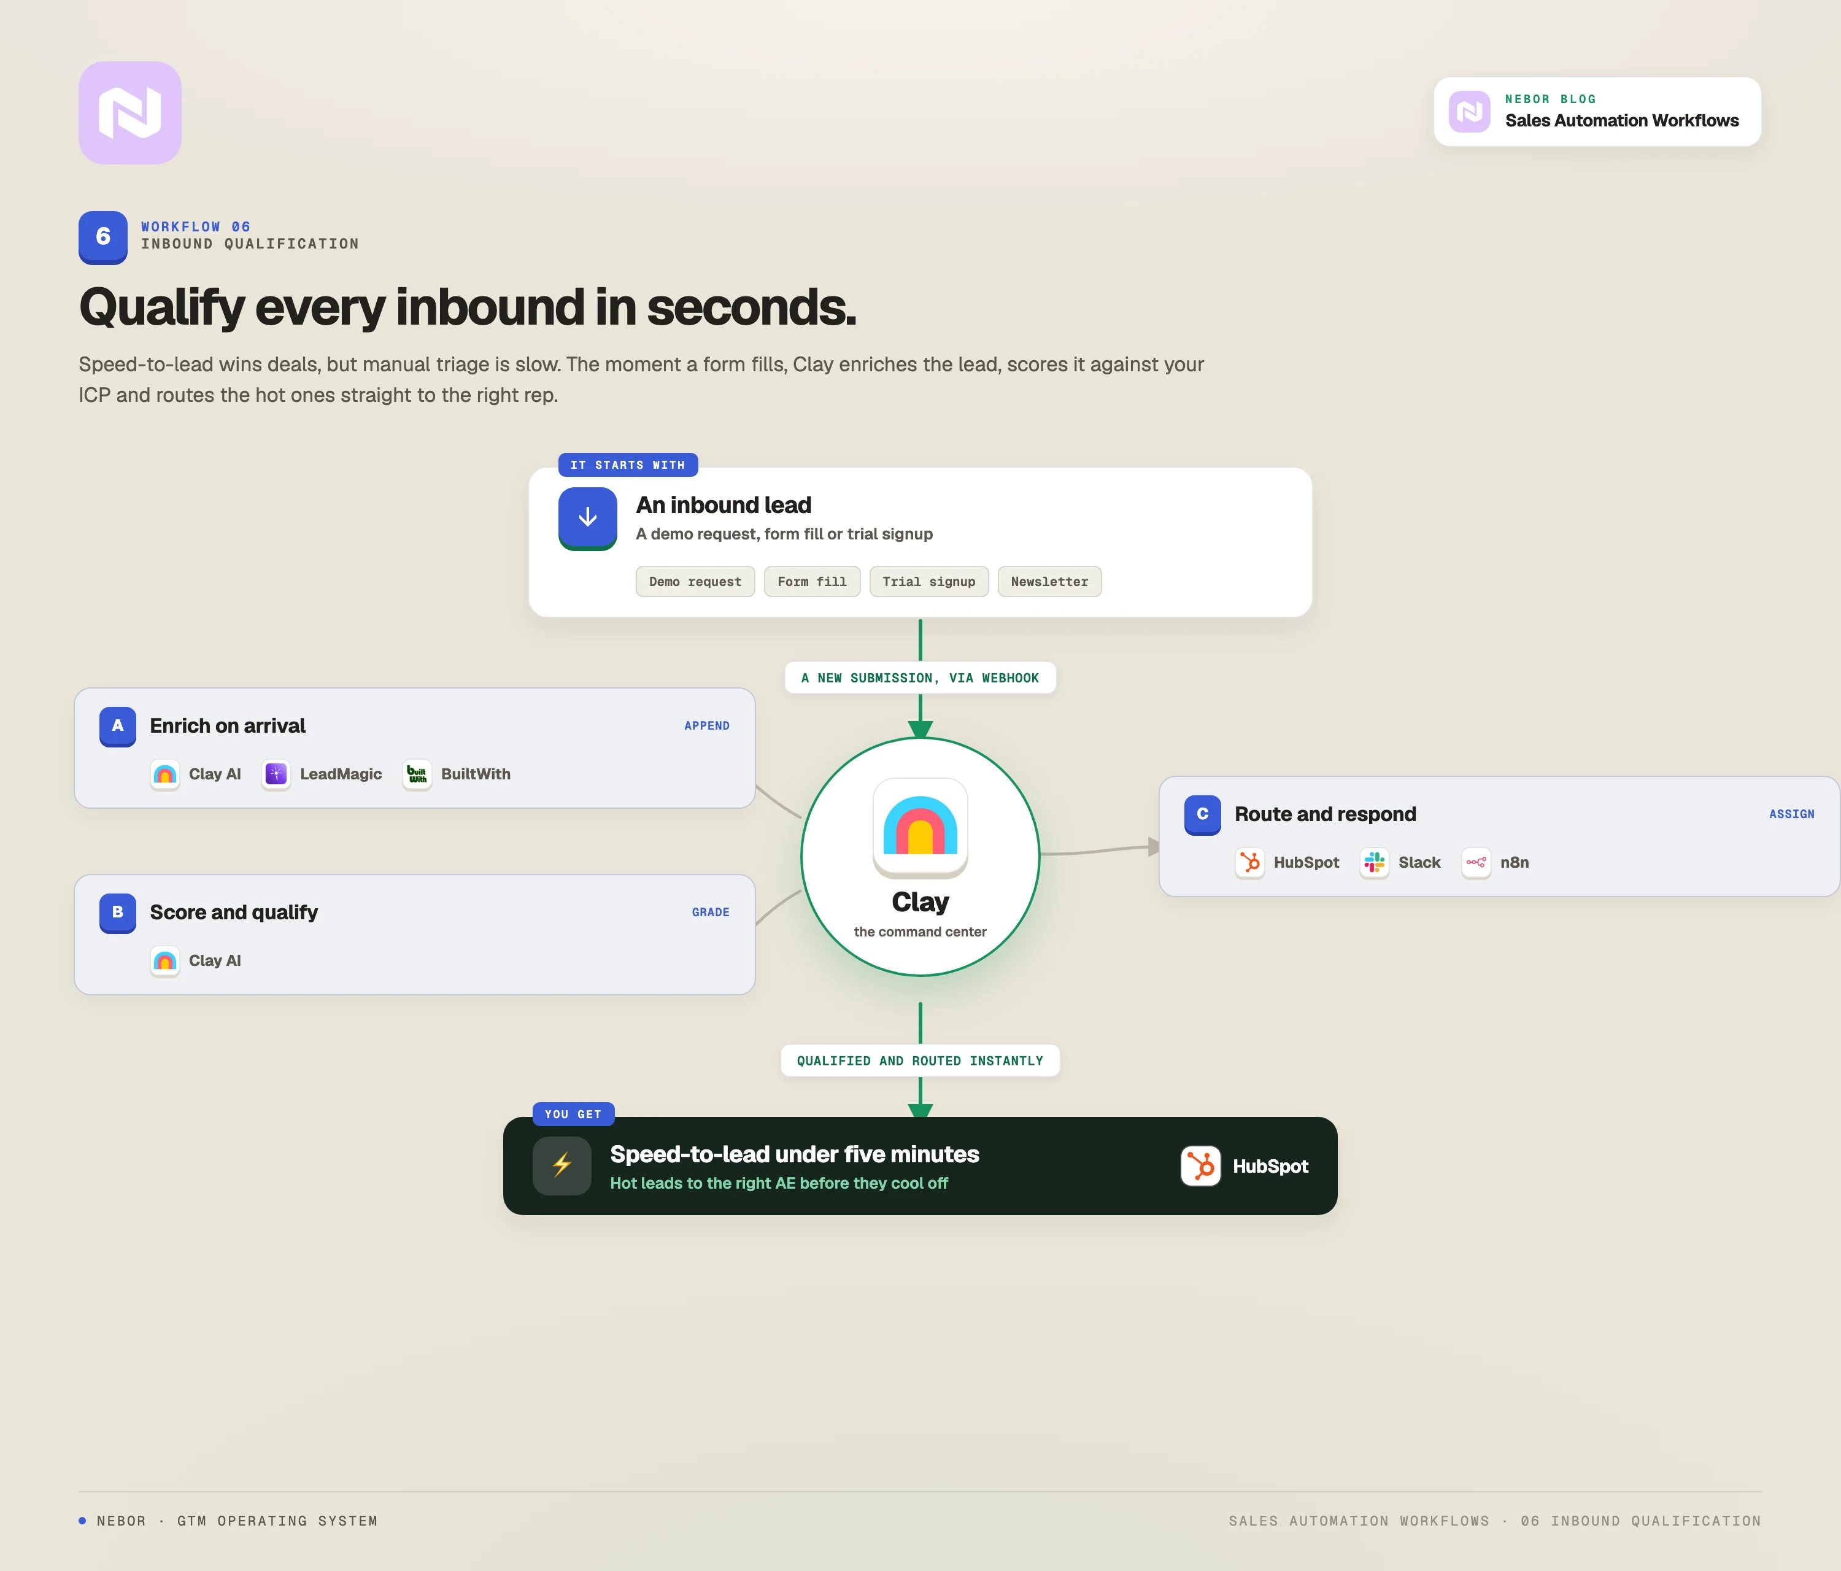The image size is (1841, 1571).
Task: Click the letter C step badge
Action: click(x=1202, y=815)
